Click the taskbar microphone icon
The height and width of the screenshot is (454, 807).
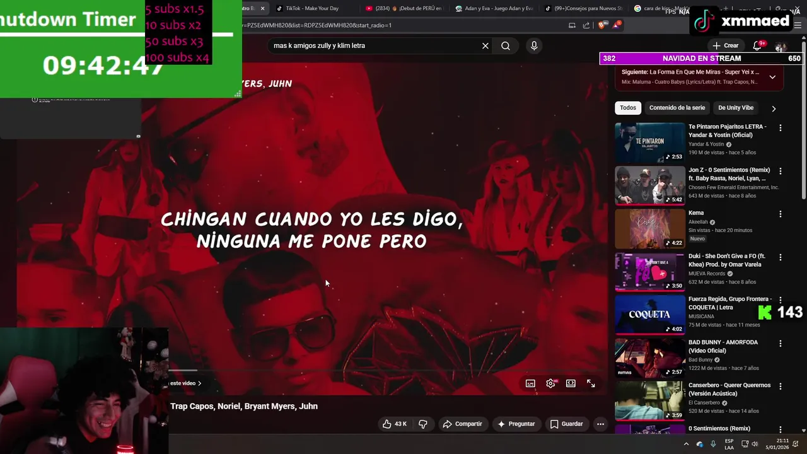(x=713, y=444)
